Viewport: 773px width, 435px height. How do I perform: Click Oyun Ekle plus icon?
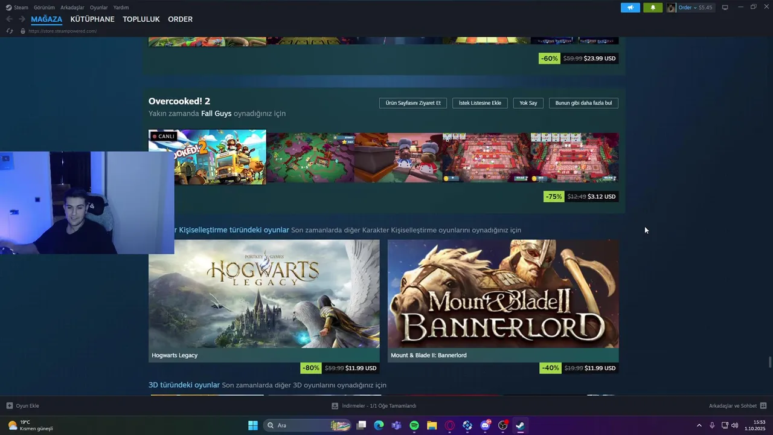click(x=10, y=406)
